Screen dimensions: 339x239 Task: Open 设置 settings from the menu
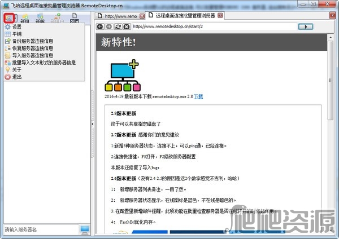pos(44,27)
